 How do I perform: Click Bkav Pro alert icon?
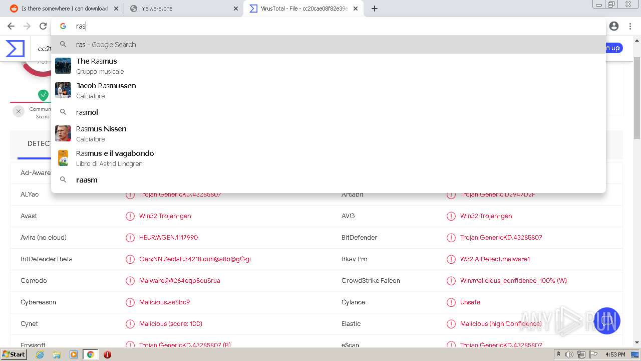451,259
